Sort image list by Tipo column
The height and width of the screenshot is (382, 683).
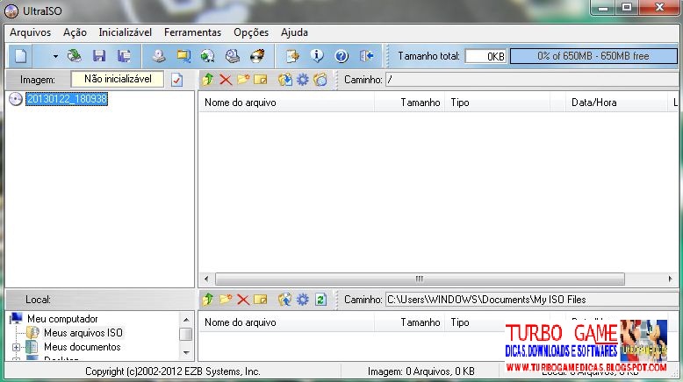[x=498, y=103]
